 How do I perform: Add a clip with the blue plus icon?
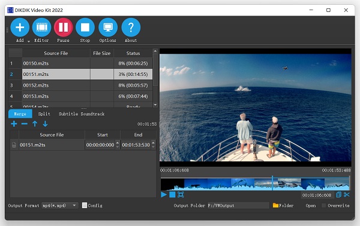[14, 124]
